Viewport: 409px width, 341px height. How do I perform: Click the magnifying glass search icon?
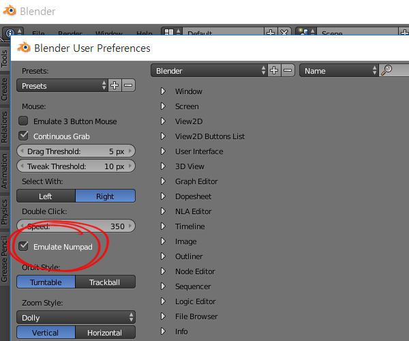(x=387, y=70)
